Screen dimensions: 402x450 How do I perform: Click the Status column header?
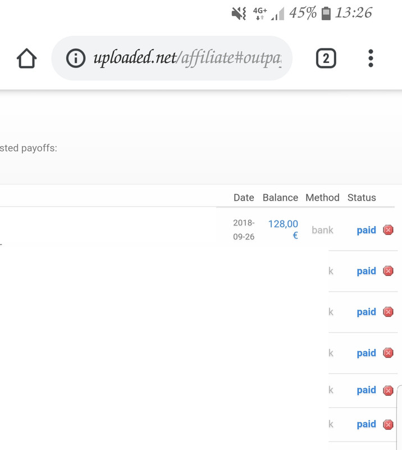tap(362, 197)
